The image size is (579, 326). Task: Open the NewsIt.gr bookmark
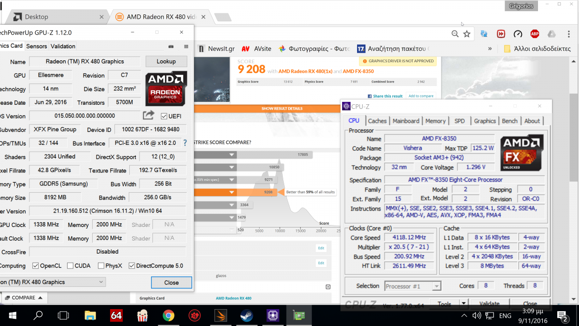tap(216, 49)
